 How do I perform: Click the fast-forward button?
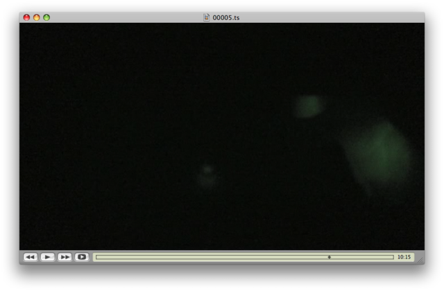click(x=65, y=257)
